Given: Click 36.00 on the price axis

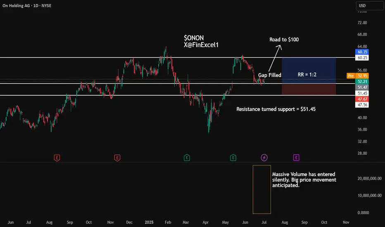Looking at the screenshot, I should click(x=362, y=129).
